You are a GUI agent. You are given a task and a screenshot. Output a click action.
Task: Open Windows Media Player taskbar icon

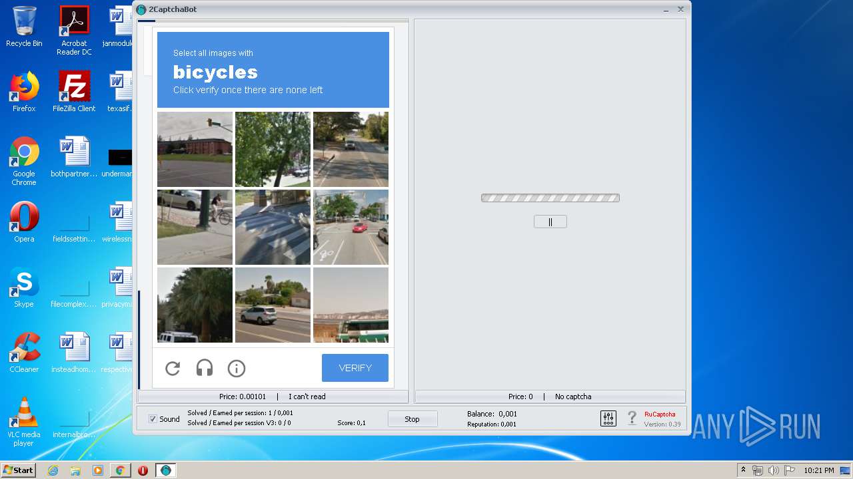98,470
